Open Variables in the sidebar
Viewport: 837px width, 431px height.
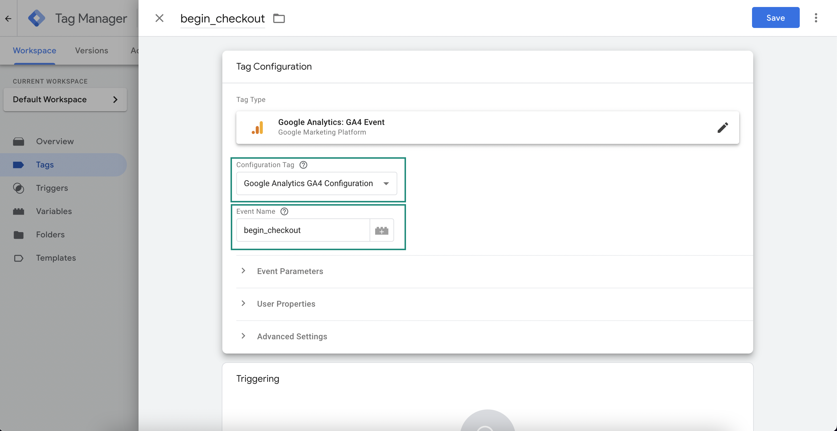click(x=63, y=212)
